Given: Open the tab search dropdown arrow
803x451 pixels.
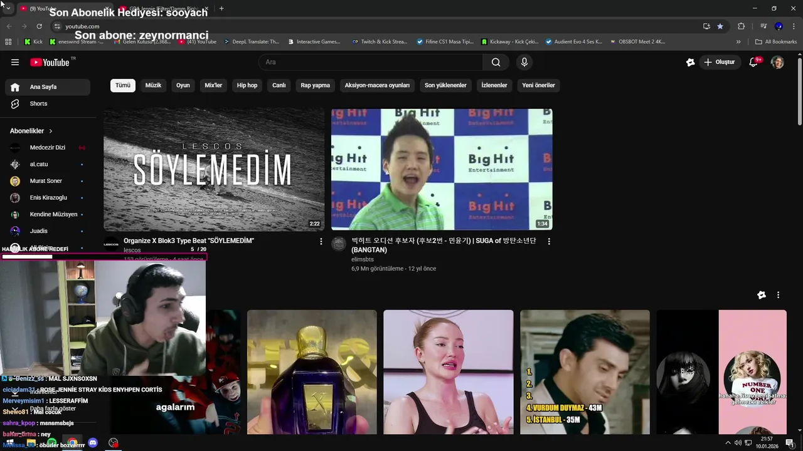Looking at the screenshot, I should 8,8.
